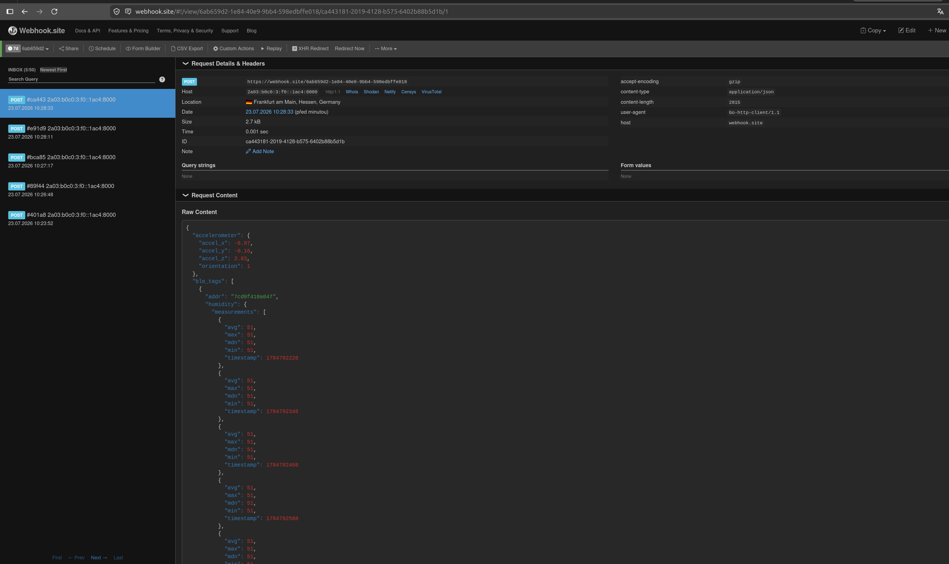
Task: Export requests via CSV Export
Action: [187, 49]
